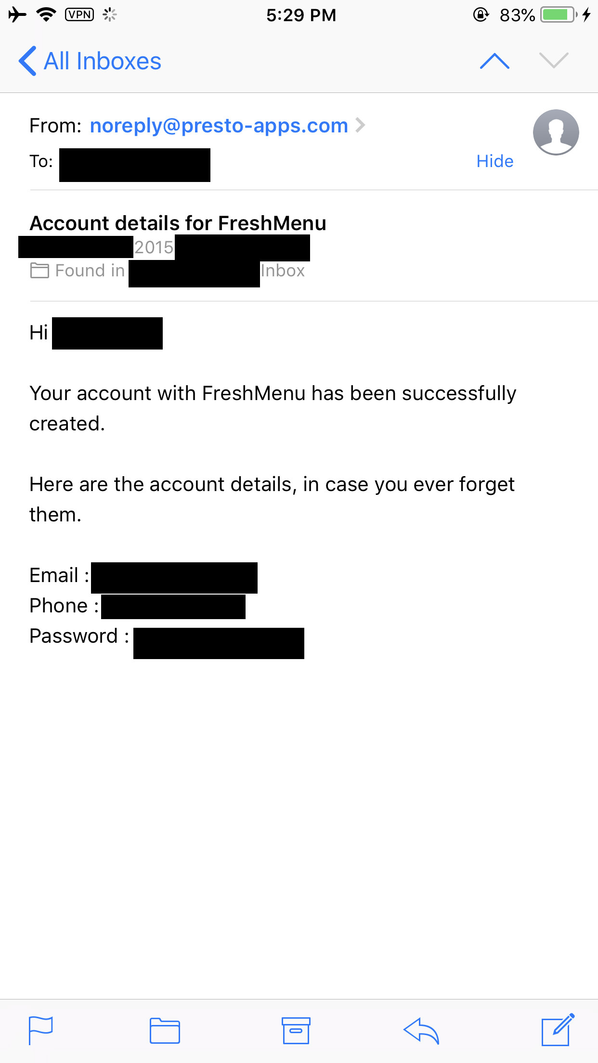Image resolution: width=598 pixels, height=1063 pixels.
Task: Go to next message with down arrow
Action: point(554,61)
